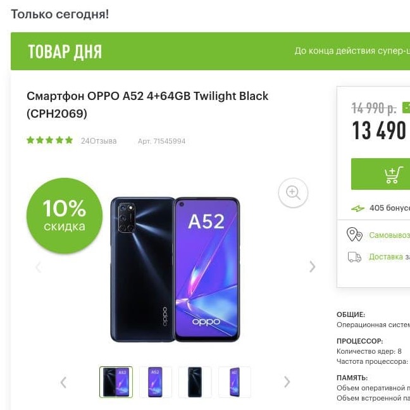Select the fourth thumbnail showing side view
The height and width of the screenshot is (410, 410).
(x=234, y=382)
